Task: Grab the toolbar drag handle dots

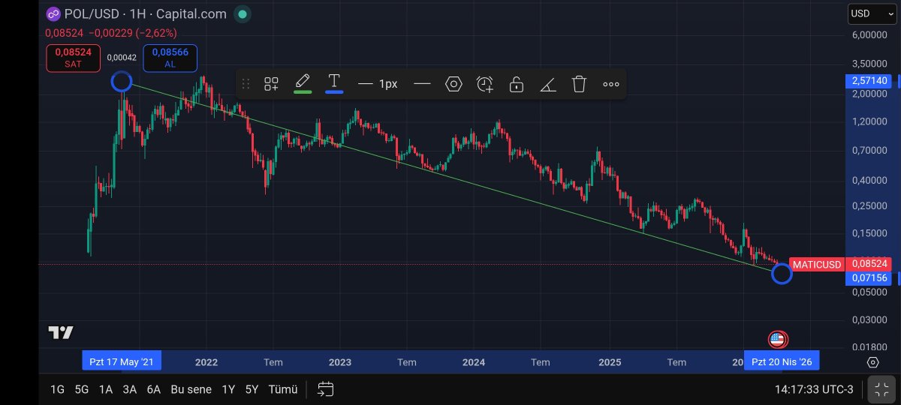Action: point(246,84)
